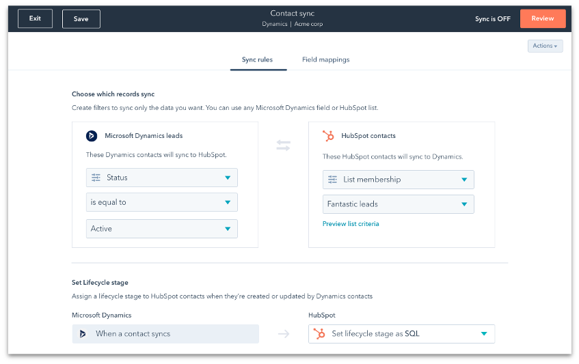Viewport: 579px width, 364px height.
Task: Click the 'Choose which records sync' heading
Action: [113, 94]
